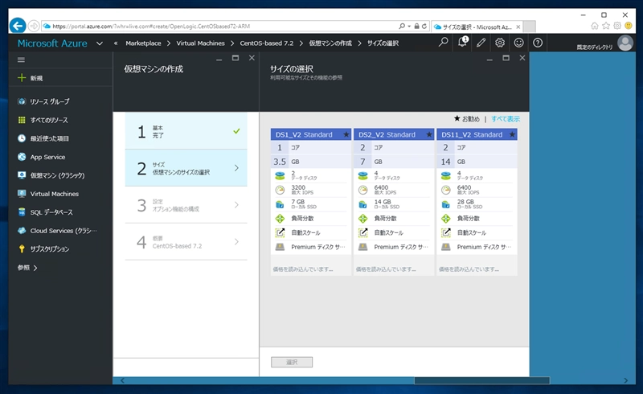
Task: Open step 3 設定 chevron
Action: (x=236, y=205)
